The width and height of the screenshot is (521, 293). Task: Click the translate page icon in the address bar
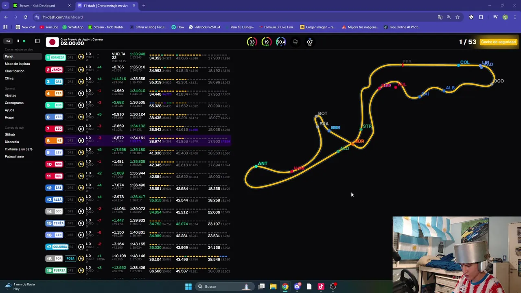click(440, 17)
